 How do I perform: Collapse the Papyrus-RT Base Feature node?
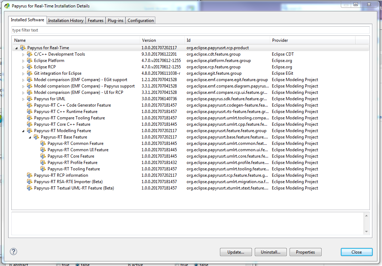[x=30, y=137]
